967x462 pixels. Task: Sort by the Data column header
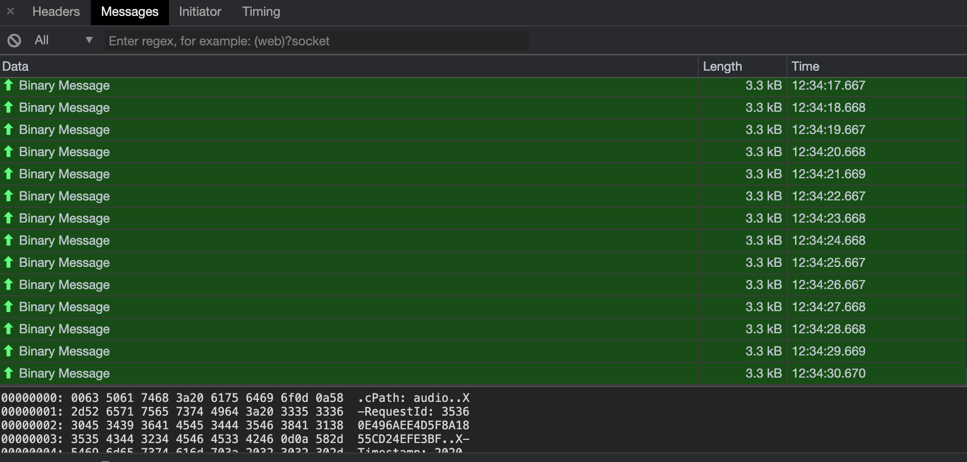click(349, 66)
